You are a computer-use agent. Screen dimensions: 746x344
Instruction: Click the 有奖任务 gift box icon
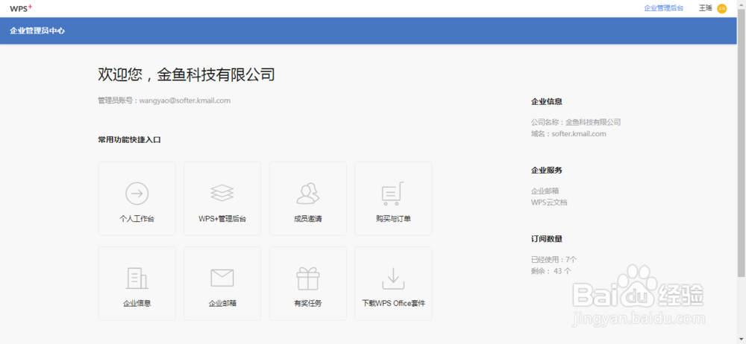pos(308,278)
